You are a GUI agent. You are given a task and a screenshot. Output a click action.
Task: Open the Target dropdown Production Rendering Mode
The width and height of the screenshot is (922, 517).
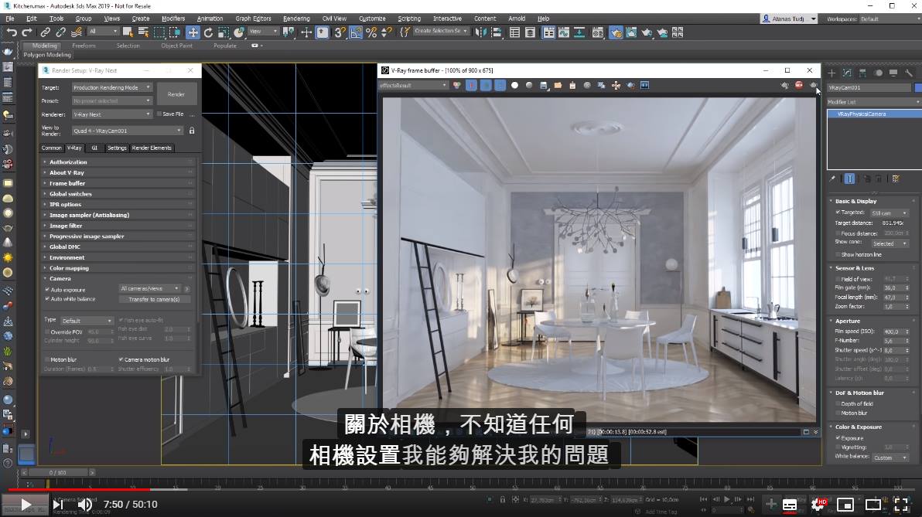(111, 87)
